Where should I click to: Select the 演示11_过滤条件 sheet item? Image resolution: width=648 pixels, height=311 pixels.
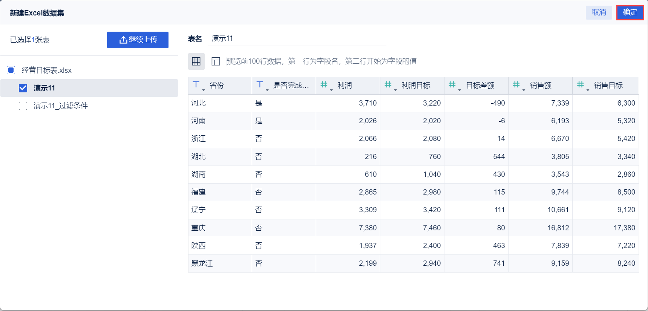[61, 106]
